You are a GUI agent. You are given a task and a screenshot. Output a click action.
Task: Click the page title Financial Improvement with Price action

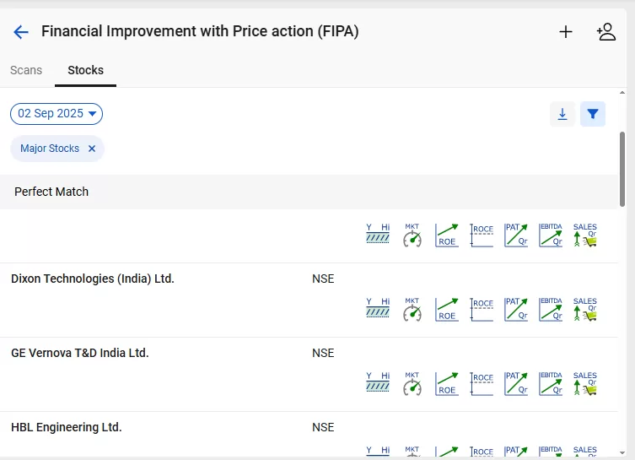click(x=200, y=31)
